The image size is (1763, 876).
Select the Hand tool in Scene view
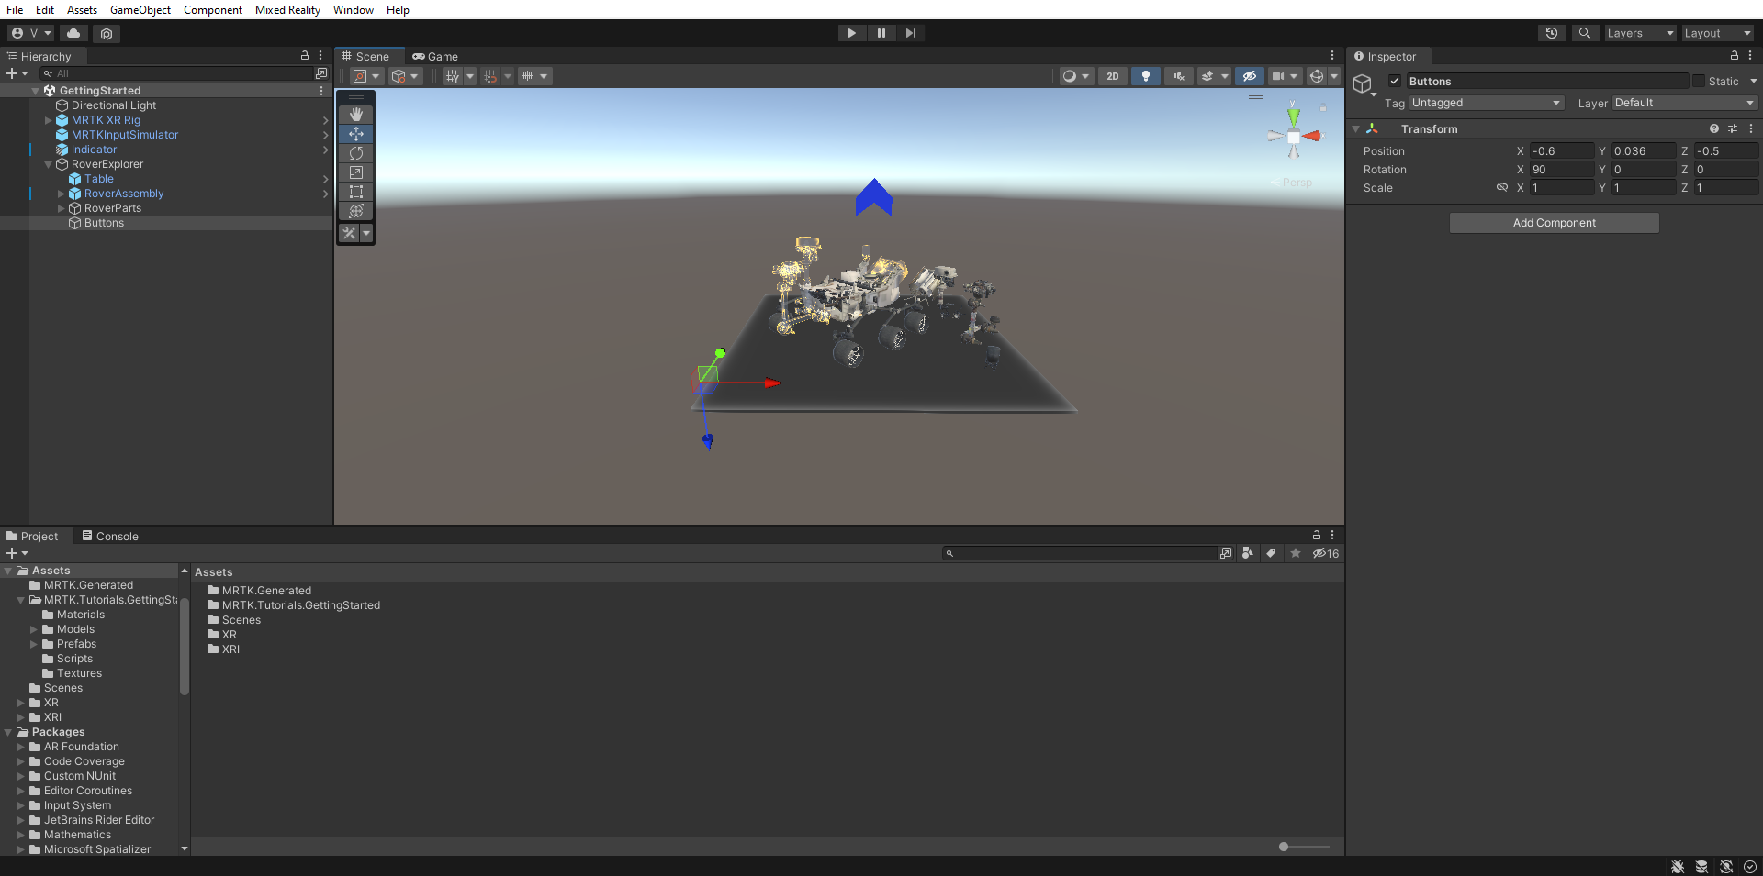click(x=355, y=114)
